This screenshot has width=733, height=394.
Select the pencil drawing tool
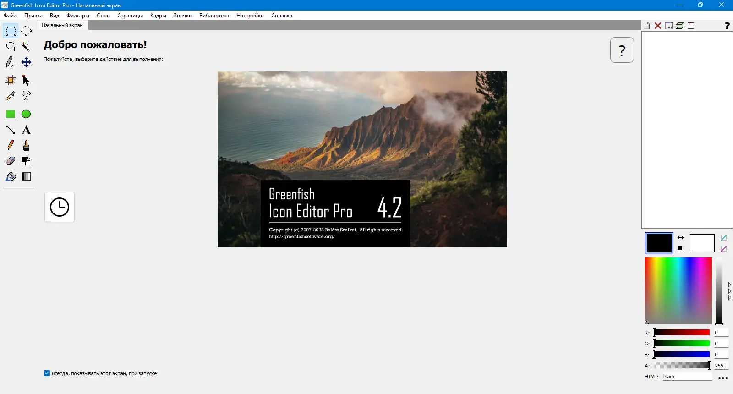coord(11,145)
